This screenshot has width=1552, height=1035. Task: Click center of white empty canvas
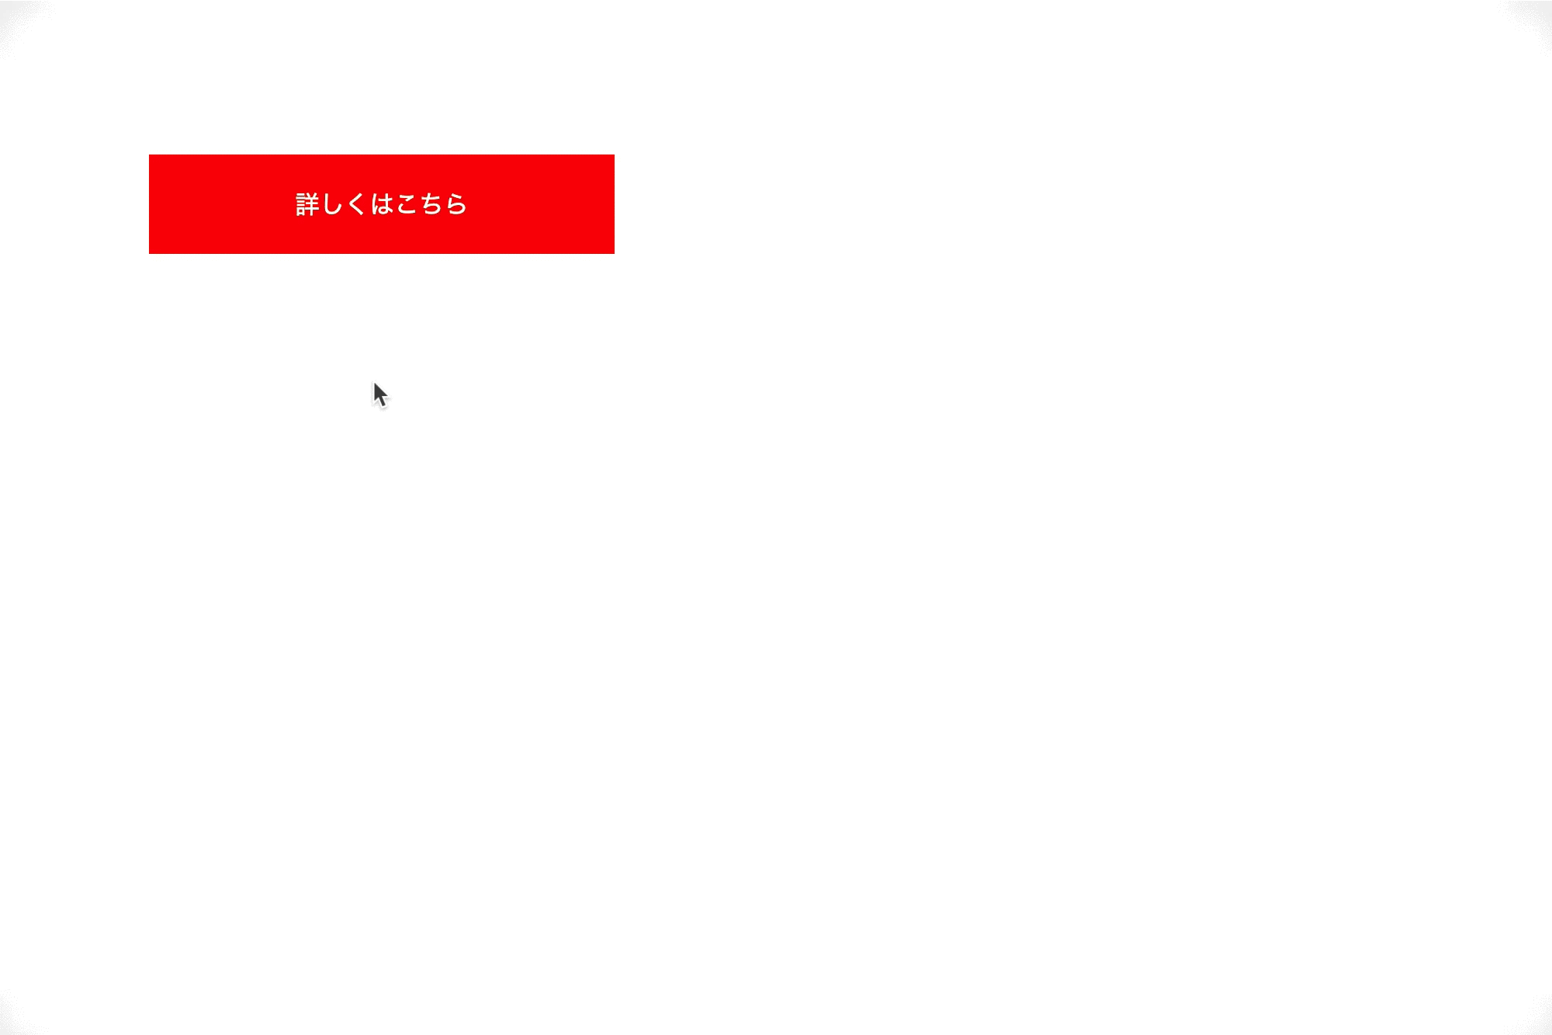pos(775,517)
